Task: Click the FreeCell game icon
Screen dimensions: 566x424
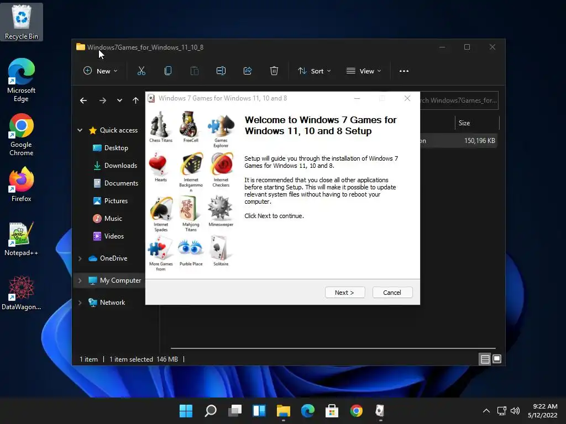Action: [x=189, y=124]
